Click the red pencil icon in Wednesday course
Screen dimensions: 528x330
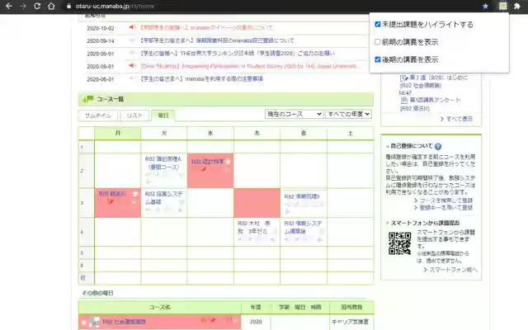click(x=204, y=169)
